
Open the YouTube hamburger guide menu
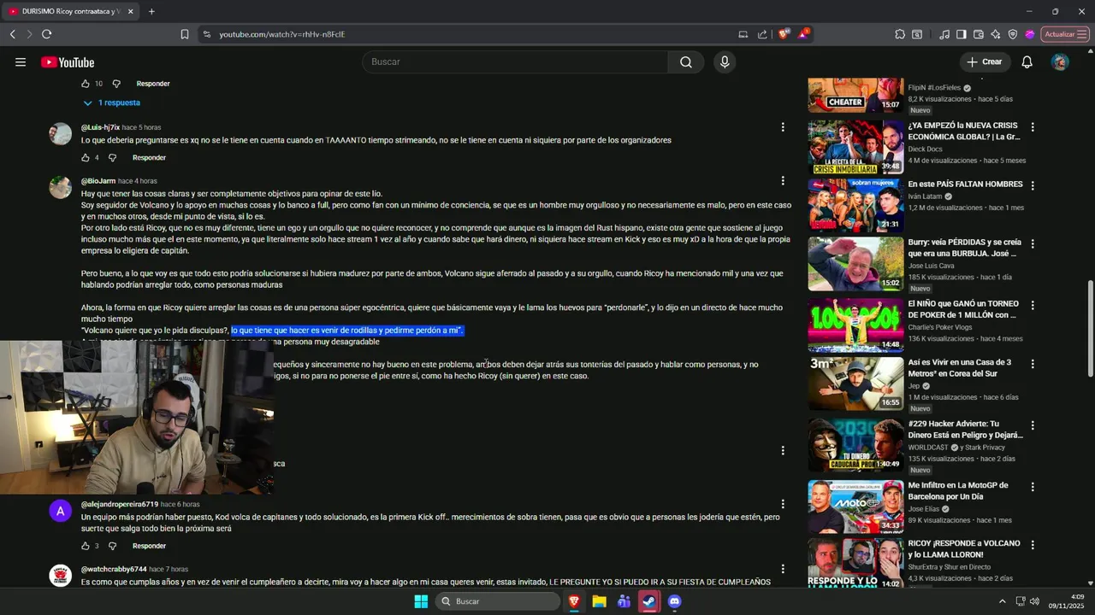pyautogui.click(x=21, y=62)
